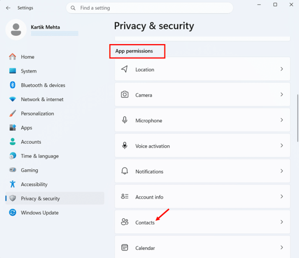Click the vertical scrollbar thumb
299x258 pixels.
[x=298, y=118]
